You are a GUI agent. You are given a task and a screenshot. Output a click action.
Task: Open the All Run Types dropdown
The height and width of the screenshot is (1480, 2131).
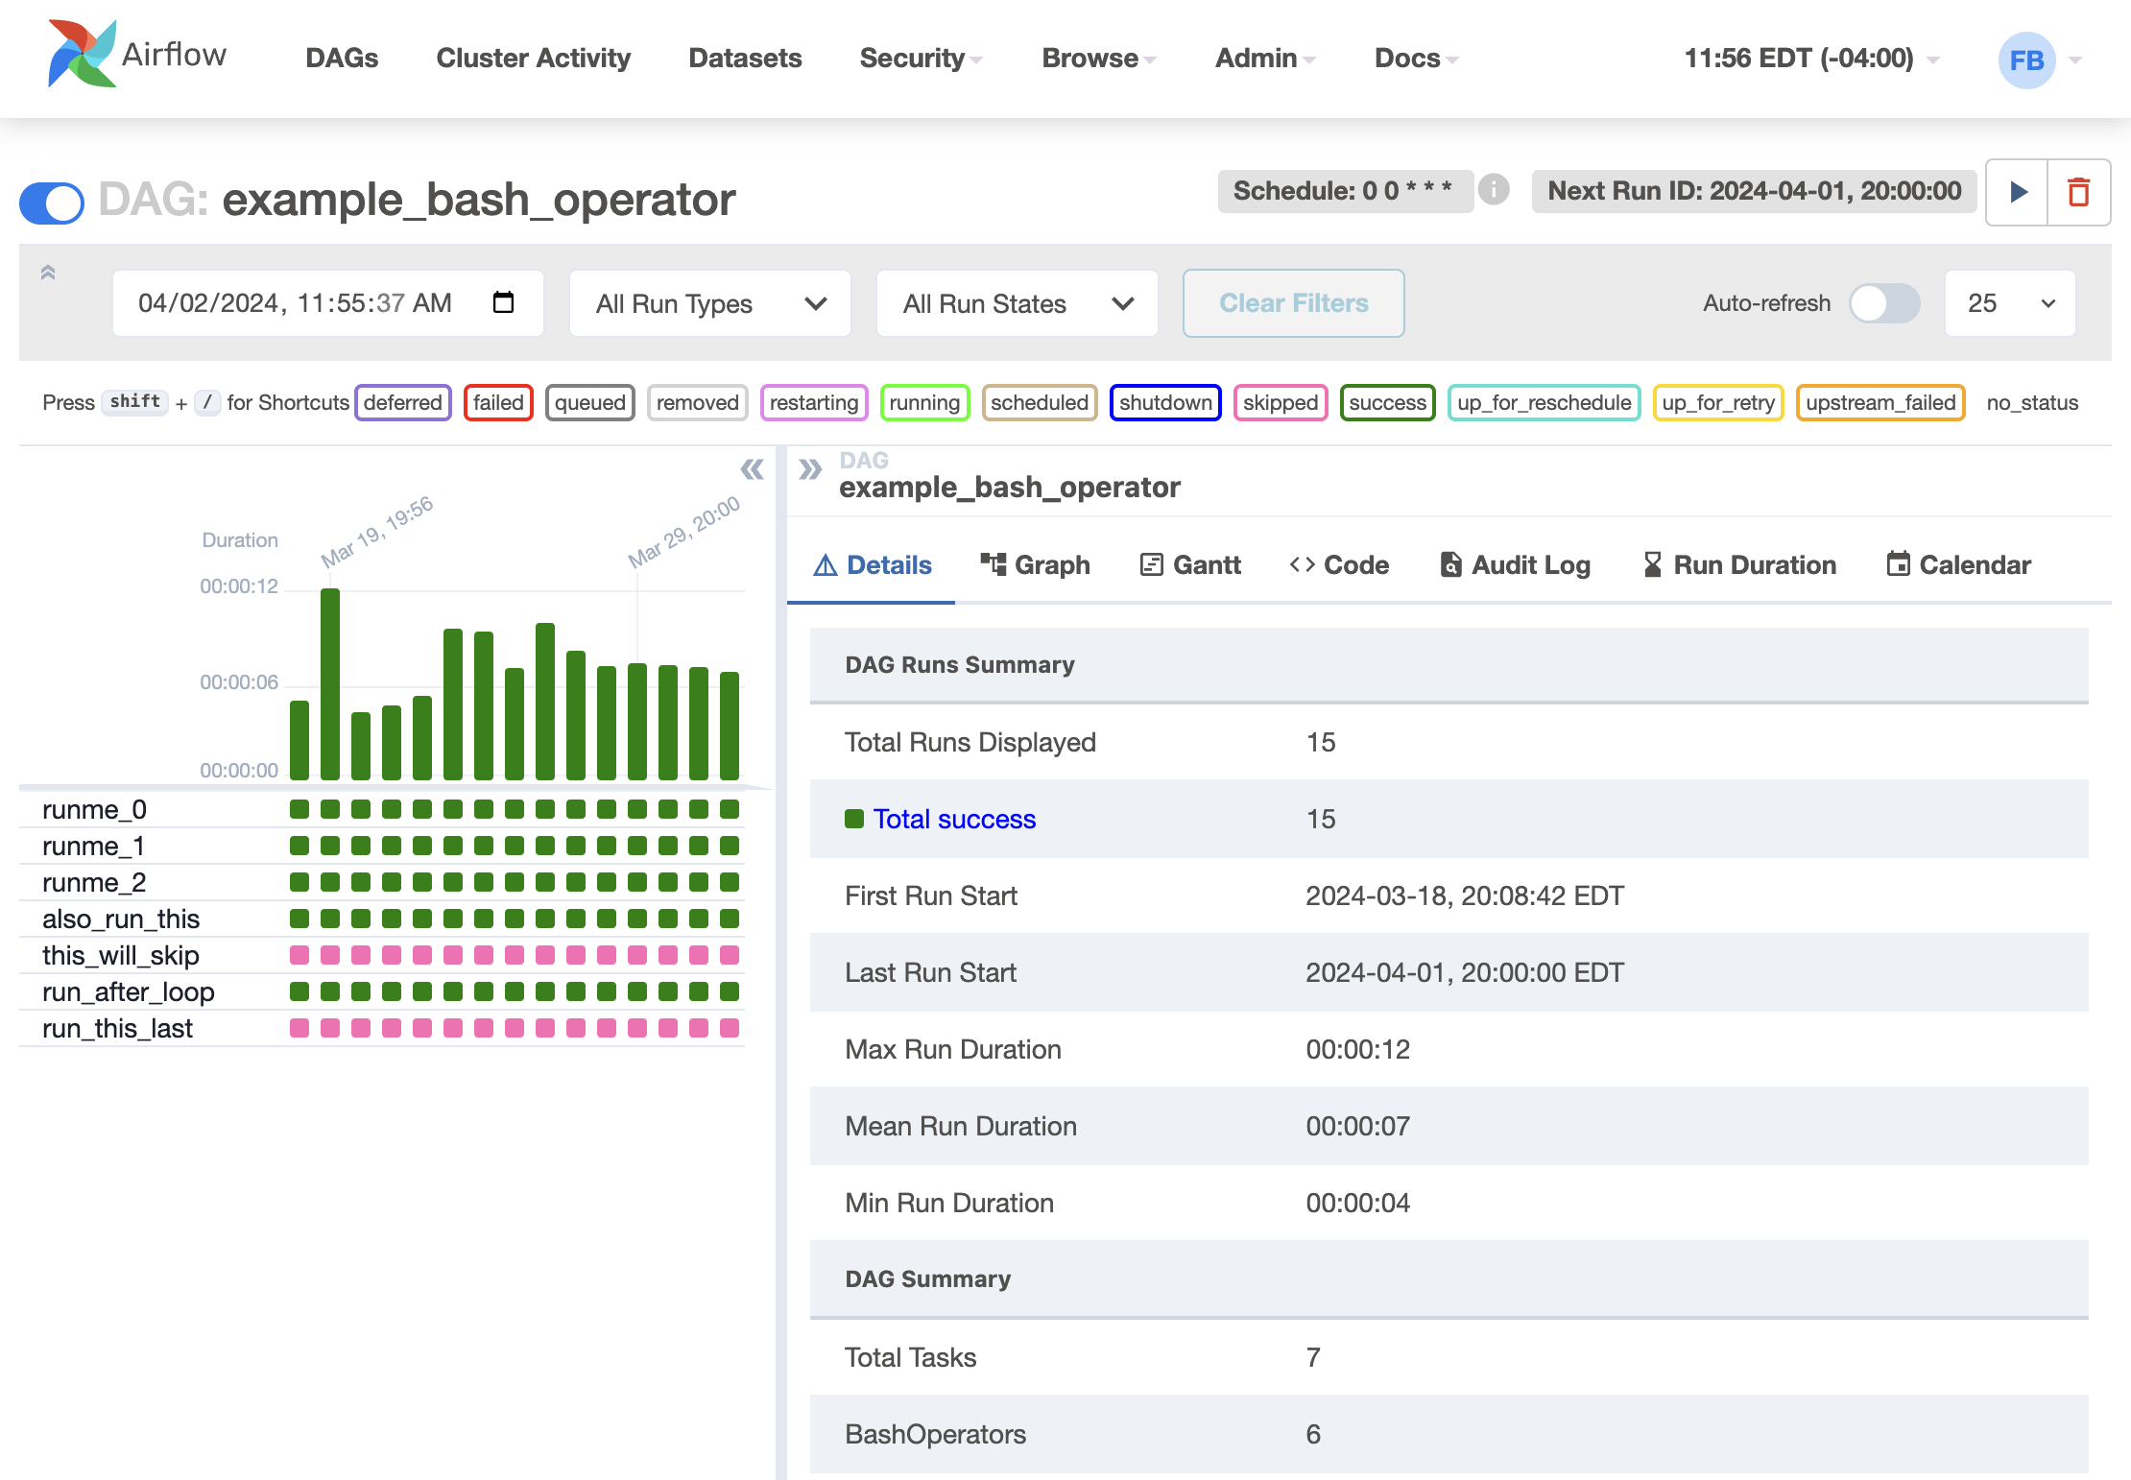coord(710,303)
